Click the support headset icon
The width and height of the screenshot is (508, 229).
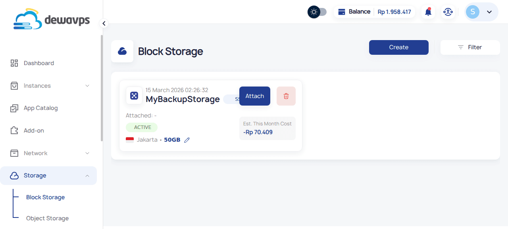point(448,12)
